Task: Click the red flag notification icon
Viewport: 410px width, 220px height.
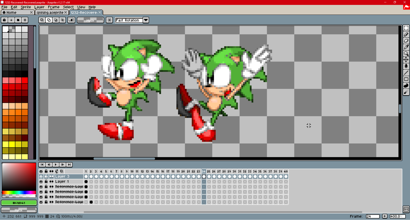Action: pyautogui.click(x=406, y=7)
